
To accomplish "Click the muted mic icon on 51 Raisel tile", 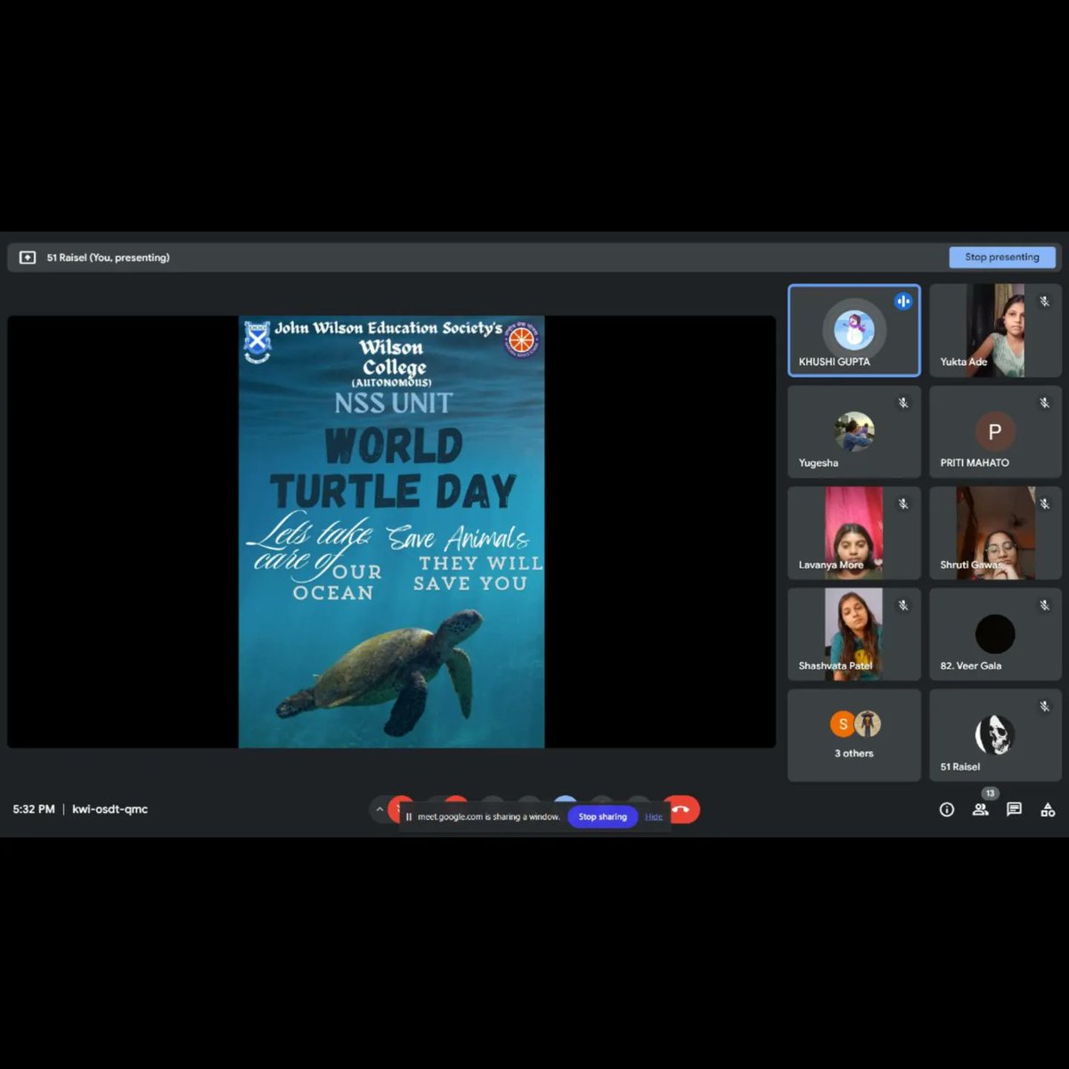I will pyautogui.click(x=1045, y=706).
